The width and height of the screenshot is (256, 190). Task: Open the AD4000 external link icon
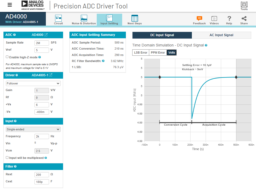(x=46, y=35)
